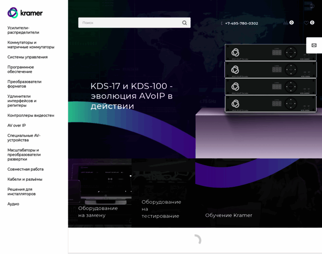This screenshot has width=322, height=254.
Task: Click the search magnifier icon
Action: pyautogui.click(x=184, y=23)
